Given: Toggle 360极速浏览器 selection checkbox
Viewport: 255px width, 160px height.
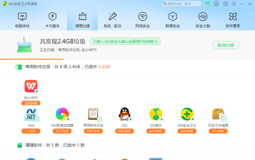Looking at the screenshot, I should tap(68, 119).
